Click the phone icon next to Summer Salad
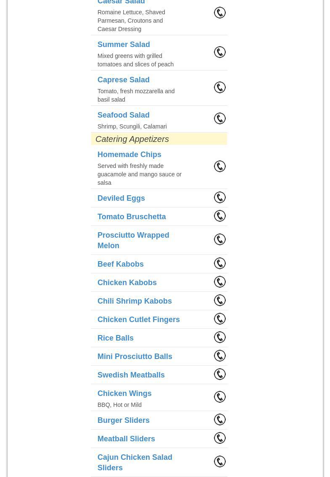 click(x=220, y=52)
